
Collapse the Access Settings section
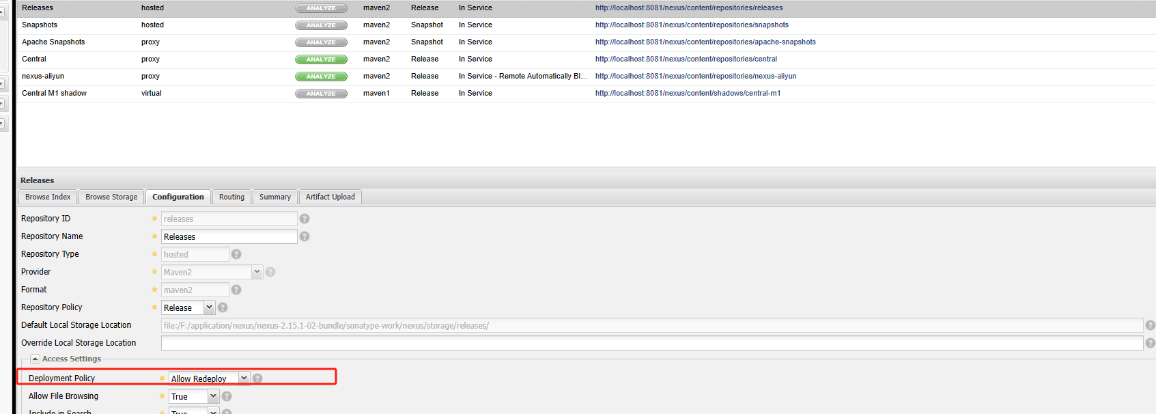click(35, 359)
